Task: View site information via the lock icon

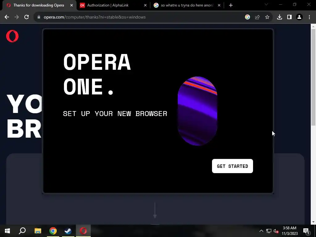Action: coord(39,17)
